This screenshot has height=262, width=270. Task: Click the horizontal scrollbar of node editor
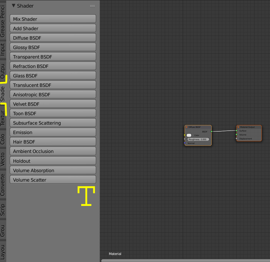pyautogui.click(x=185, y=260)
